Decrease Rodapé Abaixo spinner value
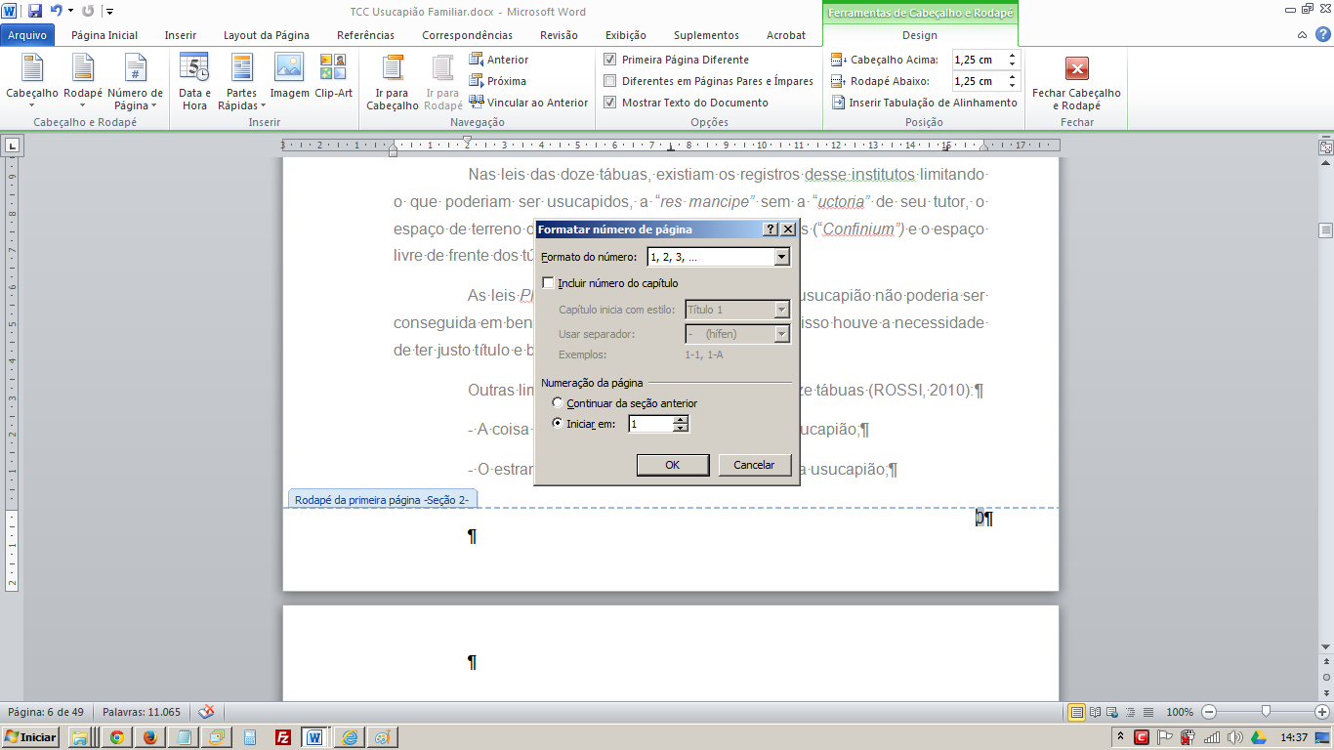The width and height of the screenshot is (1334, 750). tap(1013, 86)
